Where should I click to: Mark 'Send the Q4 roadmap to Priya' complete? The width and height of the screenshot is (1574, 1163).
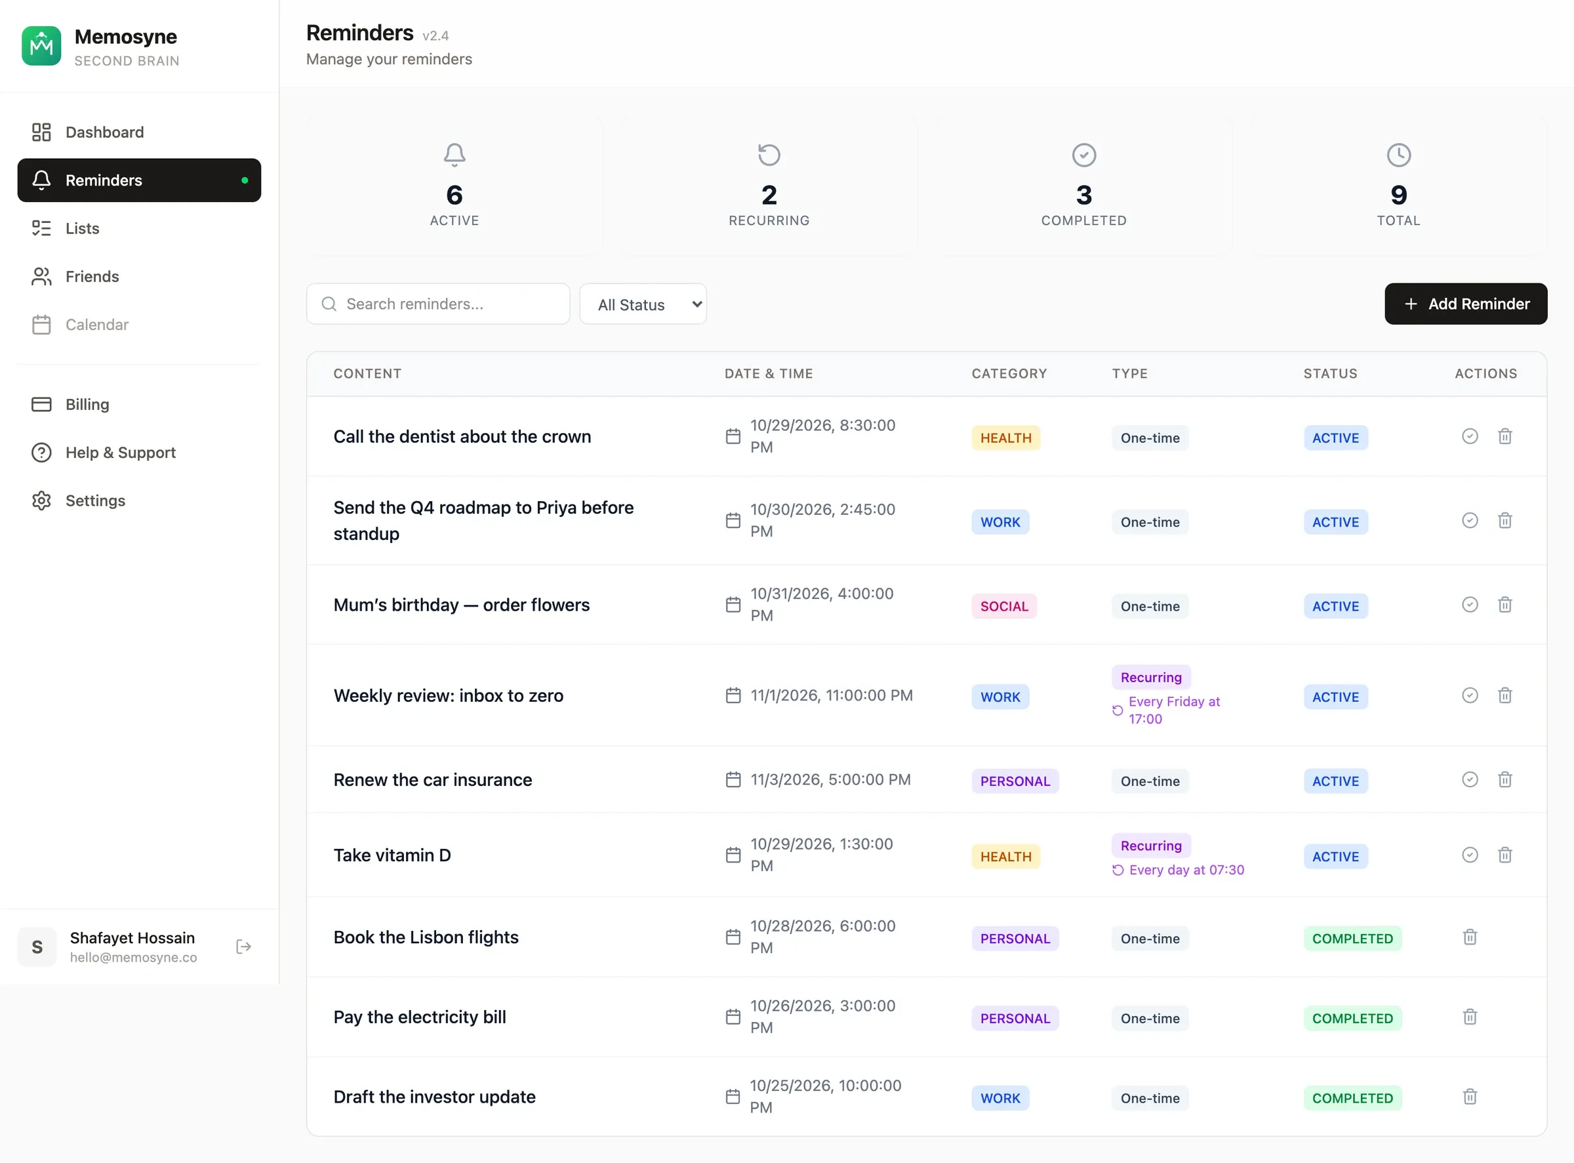[1470, 521]
